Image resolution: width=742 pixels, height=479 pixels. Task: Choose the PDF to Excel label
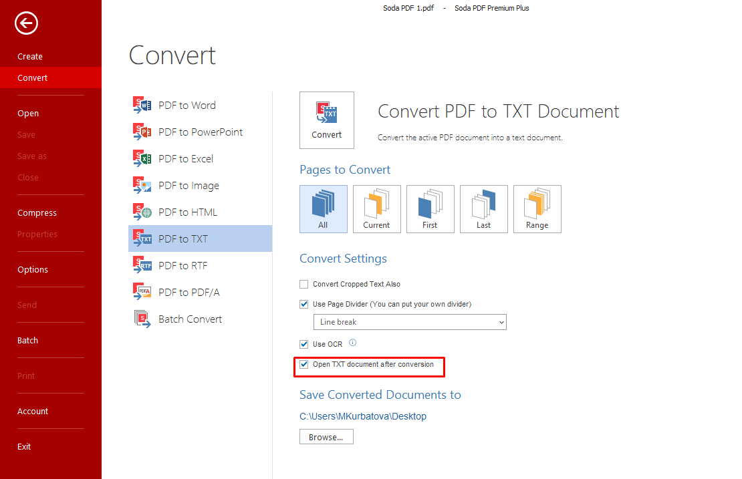186,159
